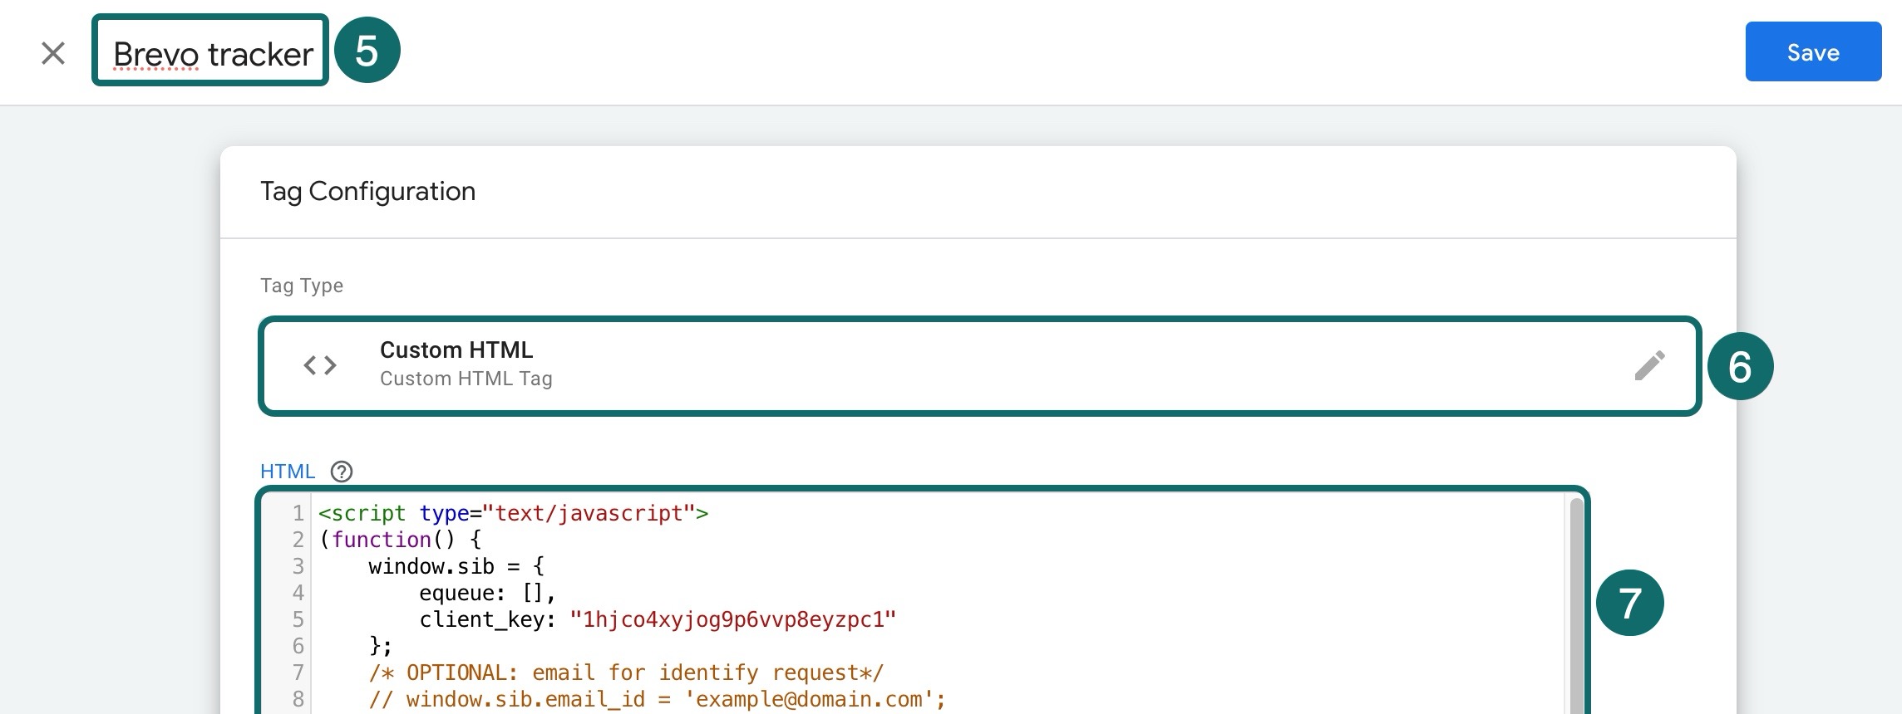Click the window.sib.email_id comment line
The width and height of the screenshot is (1902, 714).
tap(658, 699)
